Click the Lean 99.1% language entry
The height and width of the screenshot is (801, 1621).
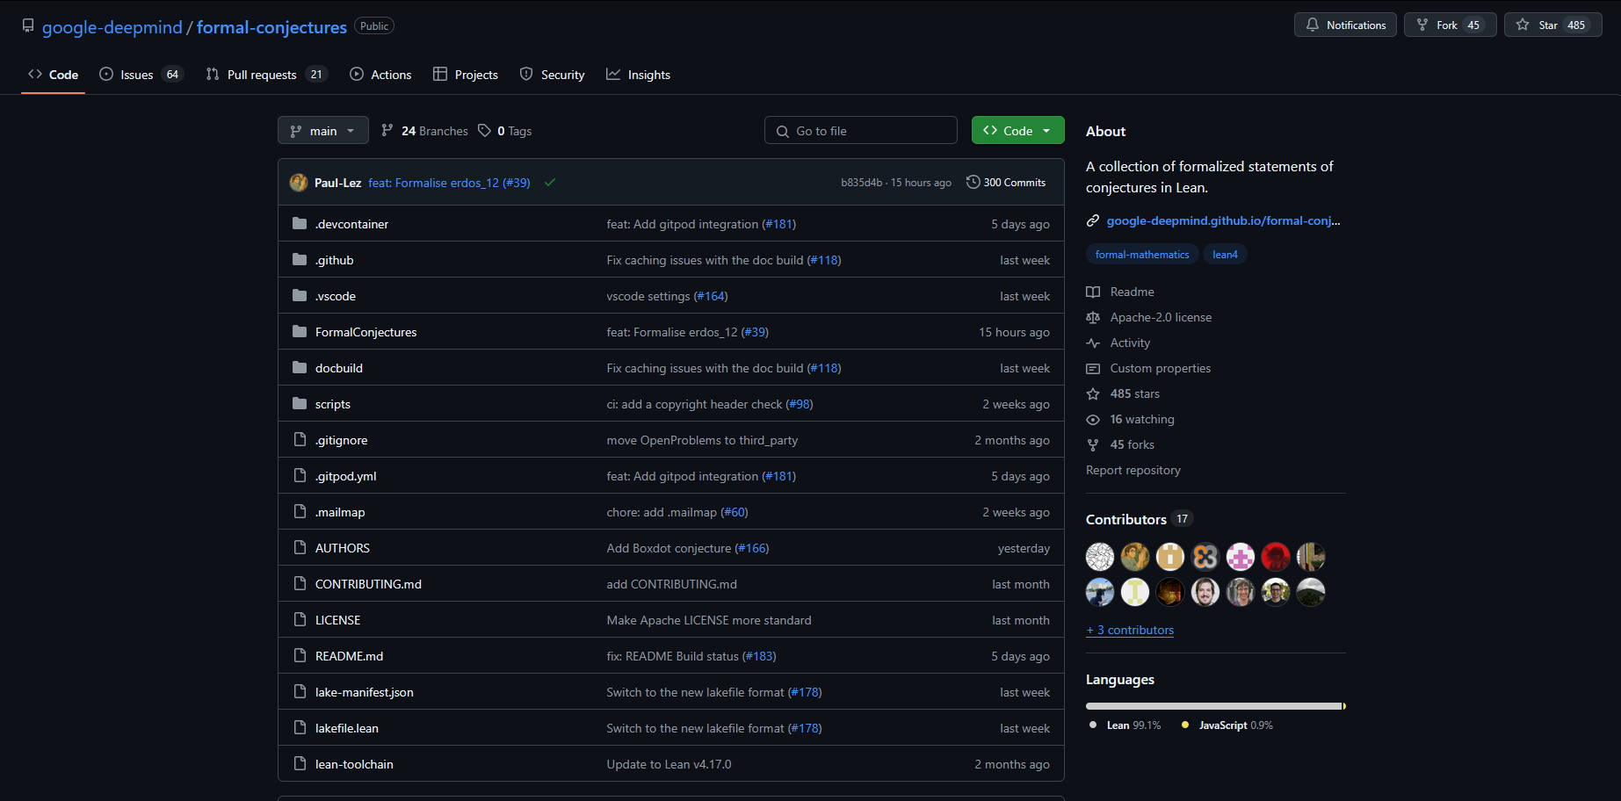[x=1125, y=725]
